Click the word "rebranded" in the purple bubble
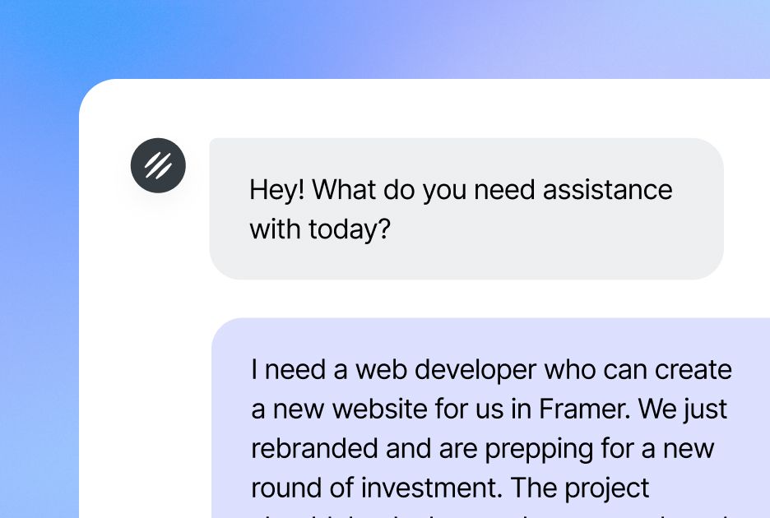Viewport: 770px width, 518px height. click(x=315, y=448)
